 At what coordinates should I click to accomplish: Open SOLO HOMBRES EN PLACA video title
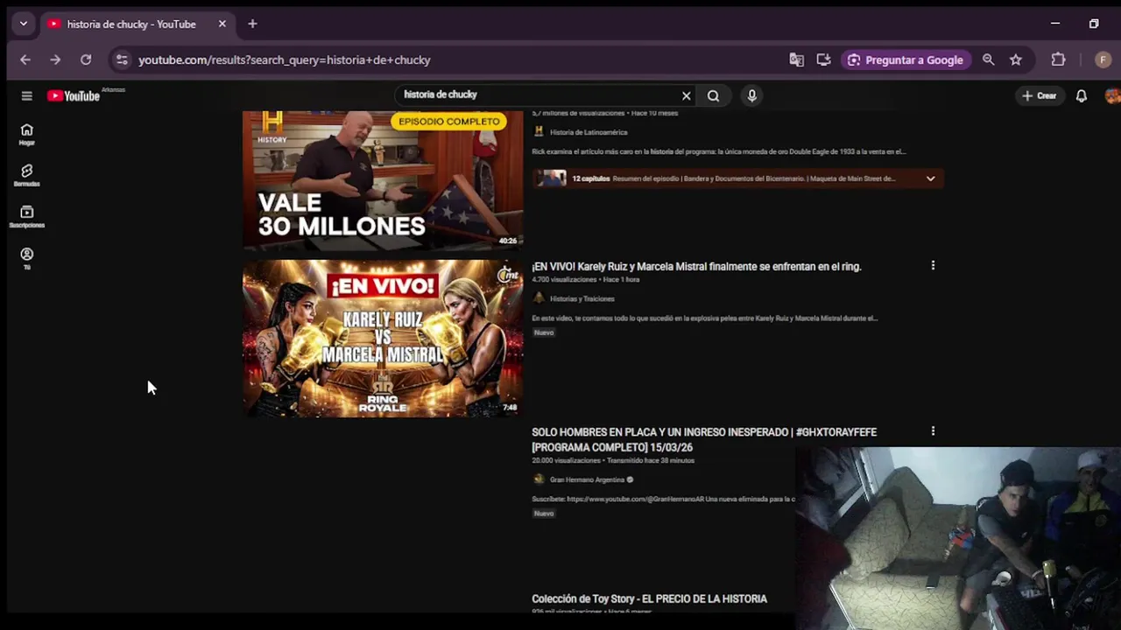click(x=704, y=439)
